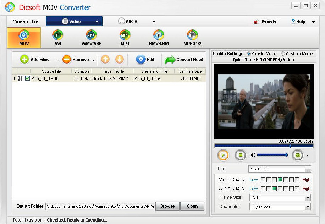The image size is (325, 224).
Task: Click the Help question mark icon
Action: (293, 21)
